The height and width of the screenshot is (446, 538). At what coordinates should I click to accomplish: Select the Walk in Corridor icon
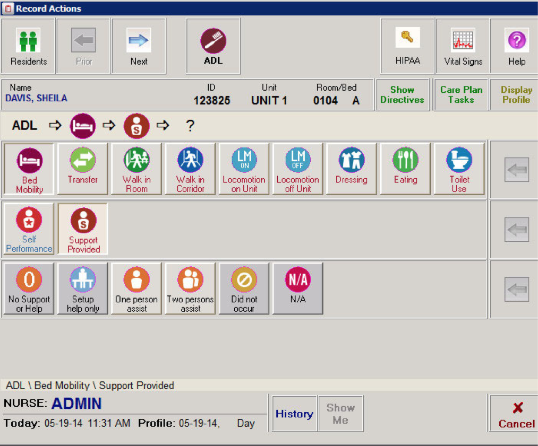190,169
